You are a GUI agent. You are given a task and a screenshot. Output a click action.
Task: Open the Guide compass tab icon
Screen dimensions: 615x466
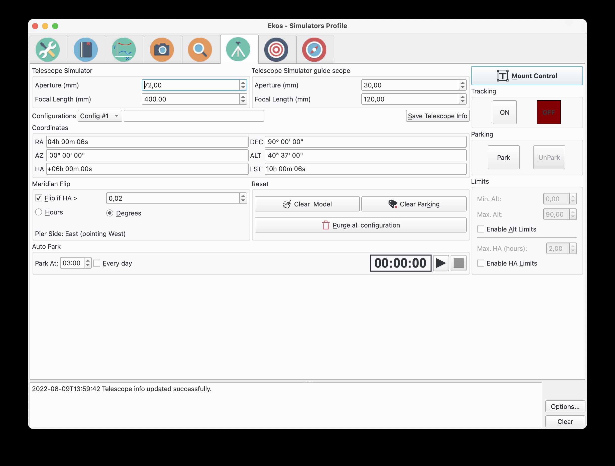314,49
